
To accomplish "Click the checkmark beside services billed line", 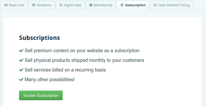I will point(21,70).
